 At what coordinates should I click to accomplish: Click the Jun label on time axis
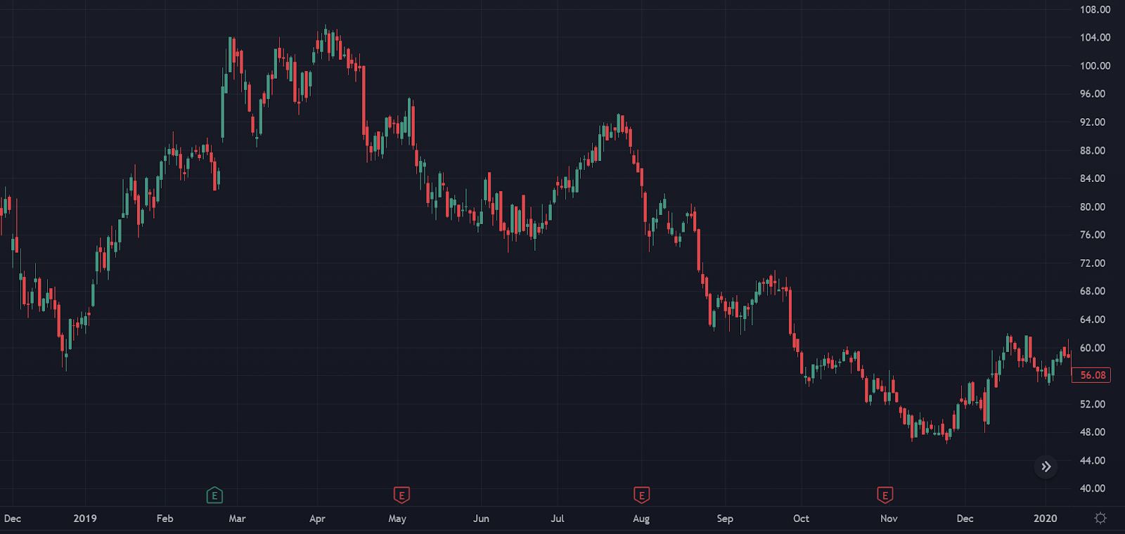[x=481, y=519]
